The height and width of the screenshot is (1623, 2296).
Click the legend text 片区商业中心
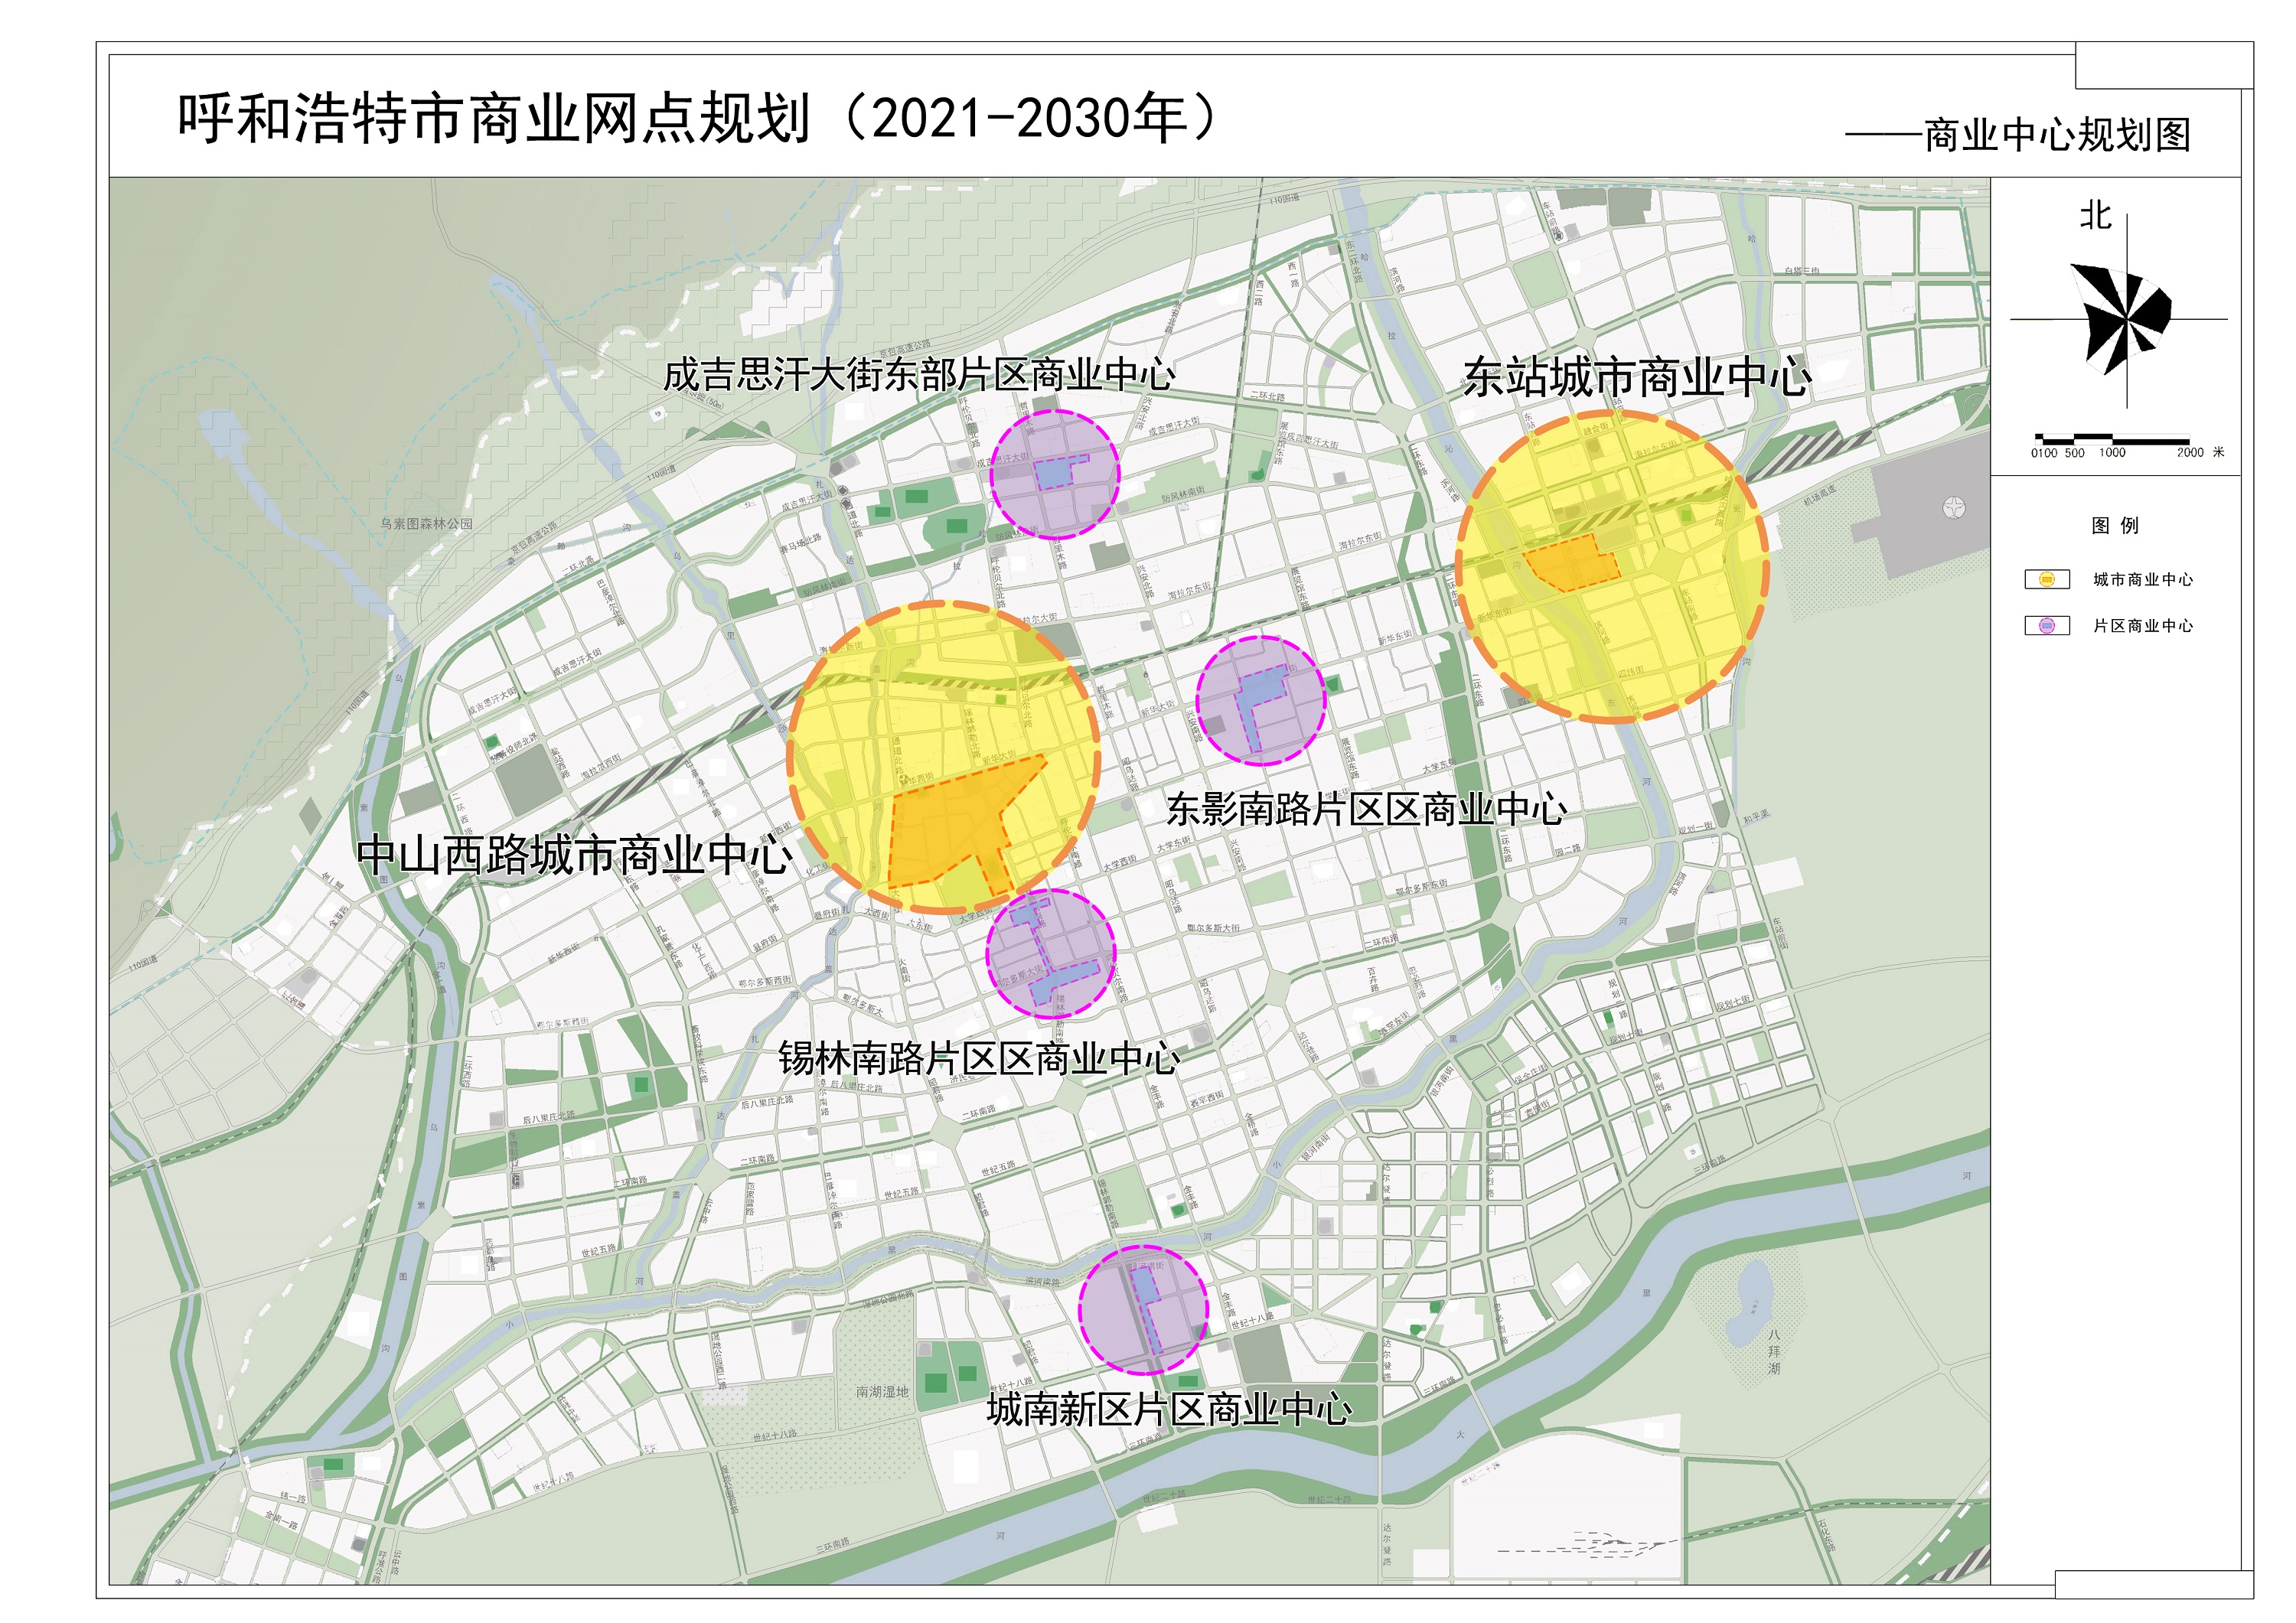click(x=2143, y=625)
